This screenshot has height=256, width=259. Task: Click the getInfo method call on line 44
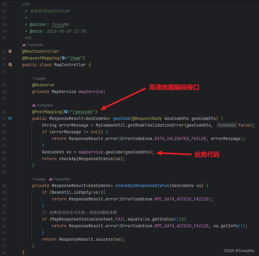(x=229, y=226)
